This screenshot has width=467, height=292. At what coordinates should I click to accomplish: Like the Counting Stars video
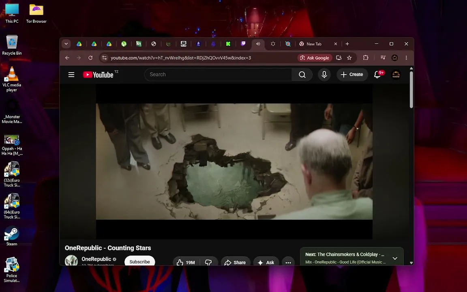click(186, 262)
